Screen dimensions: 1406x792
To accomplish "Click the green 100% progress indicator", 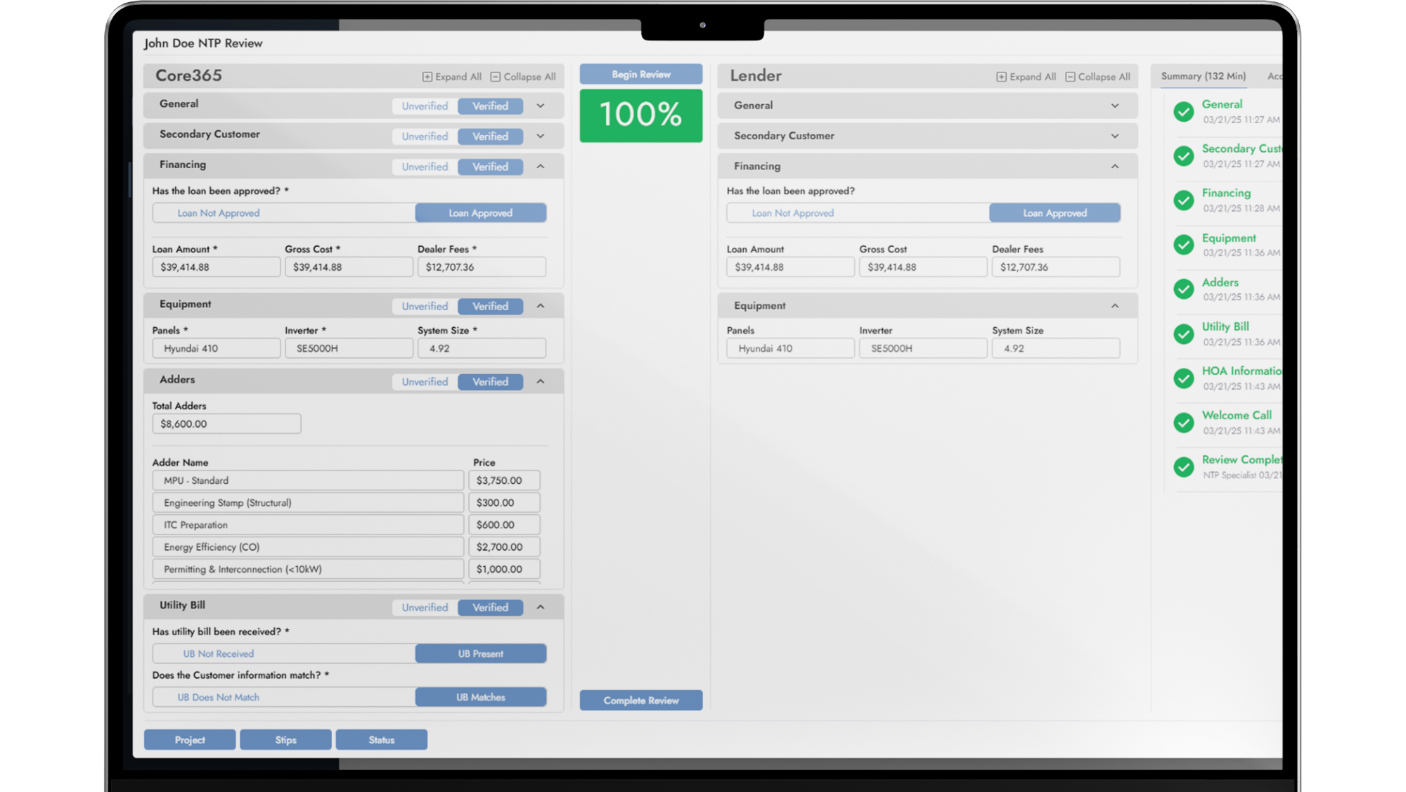I will [640, 115].
